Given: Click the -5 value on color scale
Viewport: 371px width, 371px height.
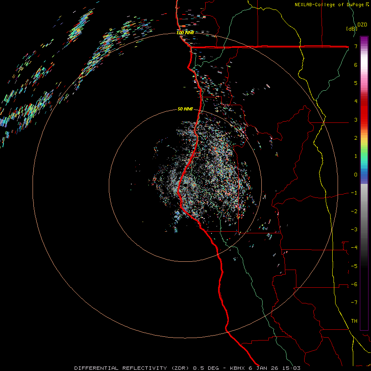Looking at the screenshot, I should click(354, 266).
